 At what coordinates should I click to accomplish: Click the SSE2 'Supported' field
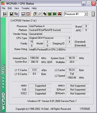[40, 94]
